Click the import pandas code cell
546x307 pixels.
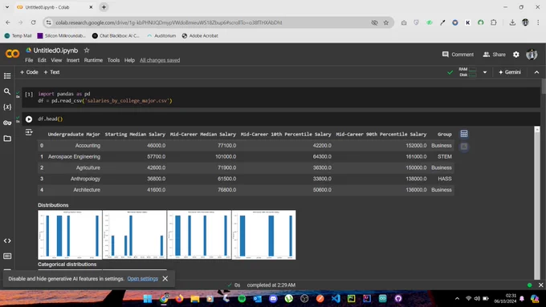coord(281,97)
